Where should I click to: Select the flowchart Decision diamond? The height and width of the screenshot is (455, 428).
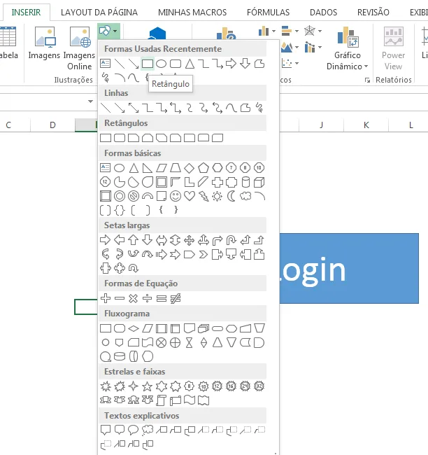(134, 328)
